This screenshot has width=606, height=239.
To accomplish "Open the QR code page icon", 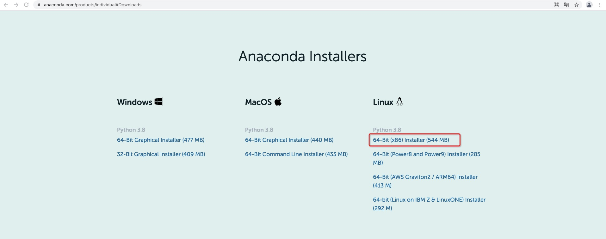I will pyautogui.click(x=556, y=5).
